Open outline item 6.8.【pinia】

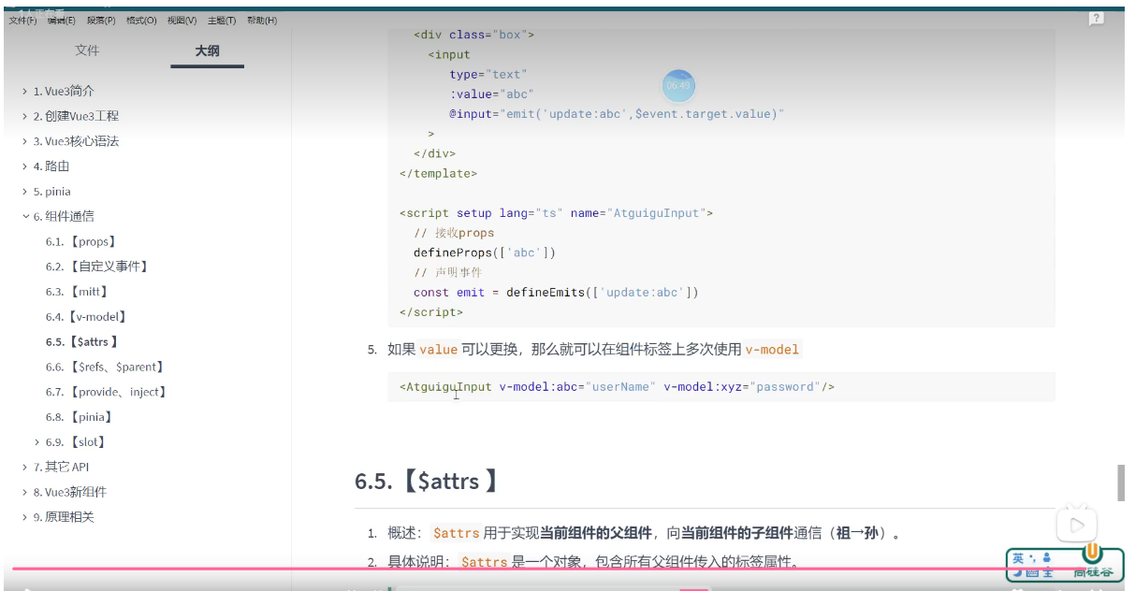click(80, 417)
